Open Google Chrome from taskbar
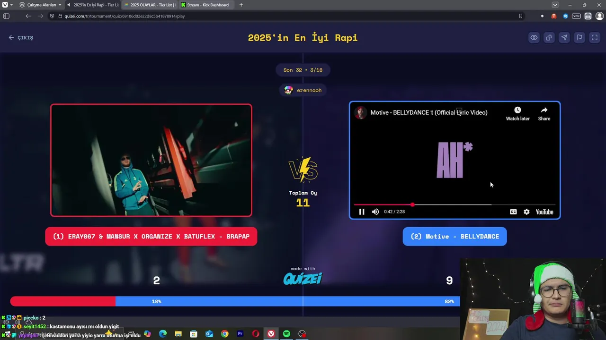 click(224, 334)
